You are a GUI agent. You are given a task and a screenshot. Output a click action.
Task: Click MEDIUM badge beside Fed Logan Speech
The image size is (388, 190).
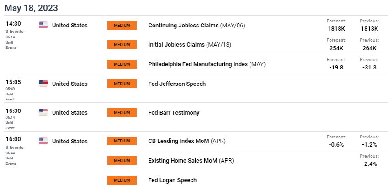122,180
